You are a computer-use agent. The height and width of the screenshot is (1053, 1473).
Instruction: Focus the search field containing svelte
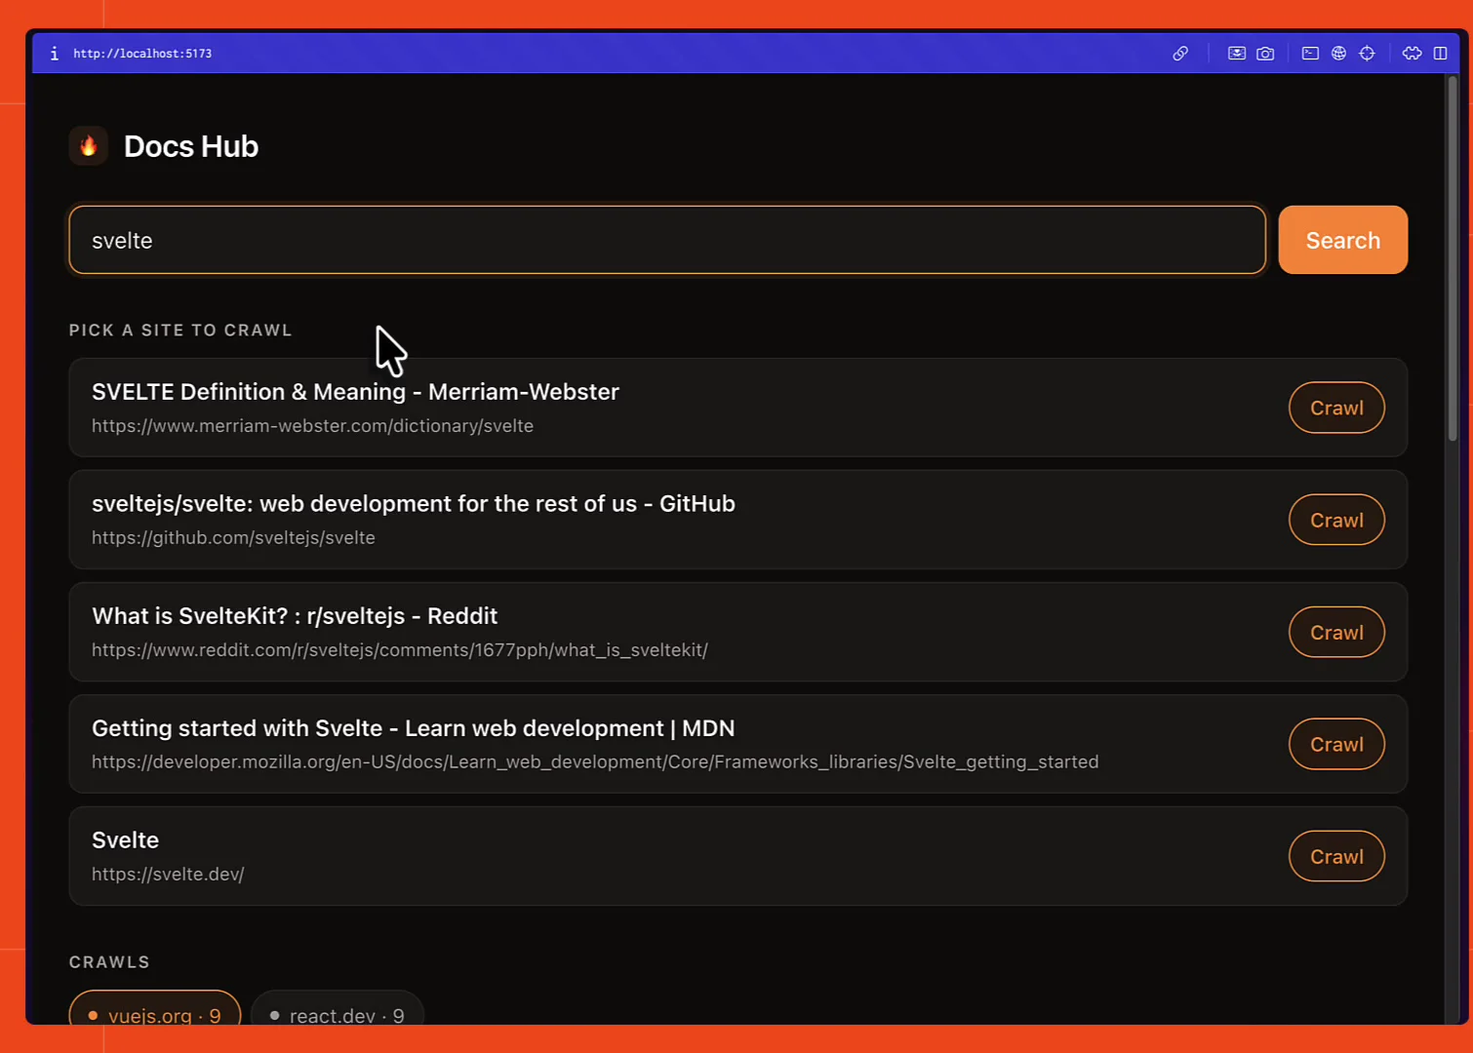coord(667,240)
